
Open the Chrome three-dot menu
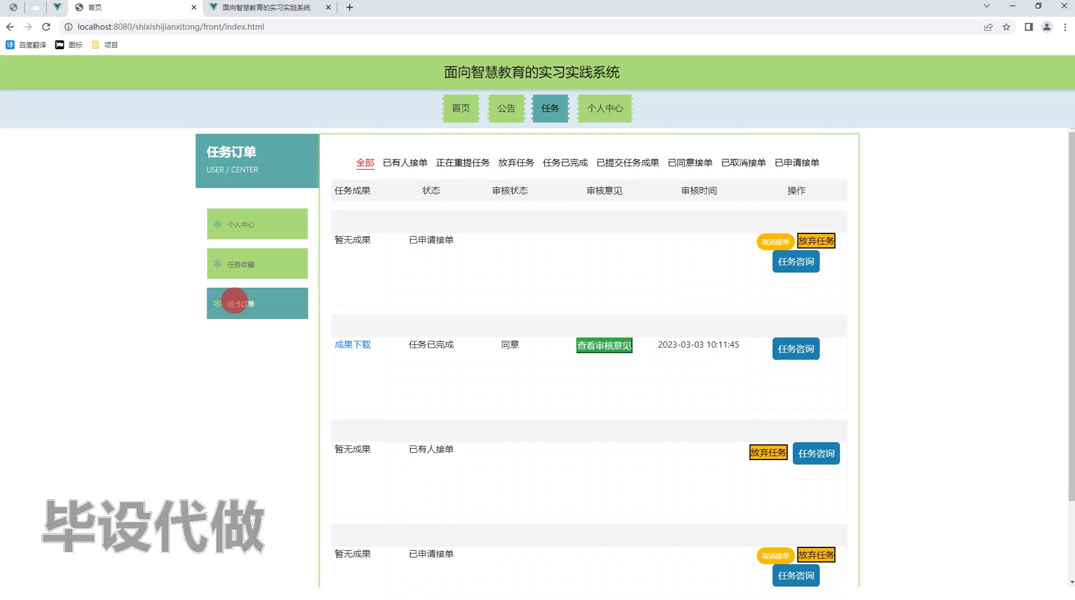click(1065, 27)
